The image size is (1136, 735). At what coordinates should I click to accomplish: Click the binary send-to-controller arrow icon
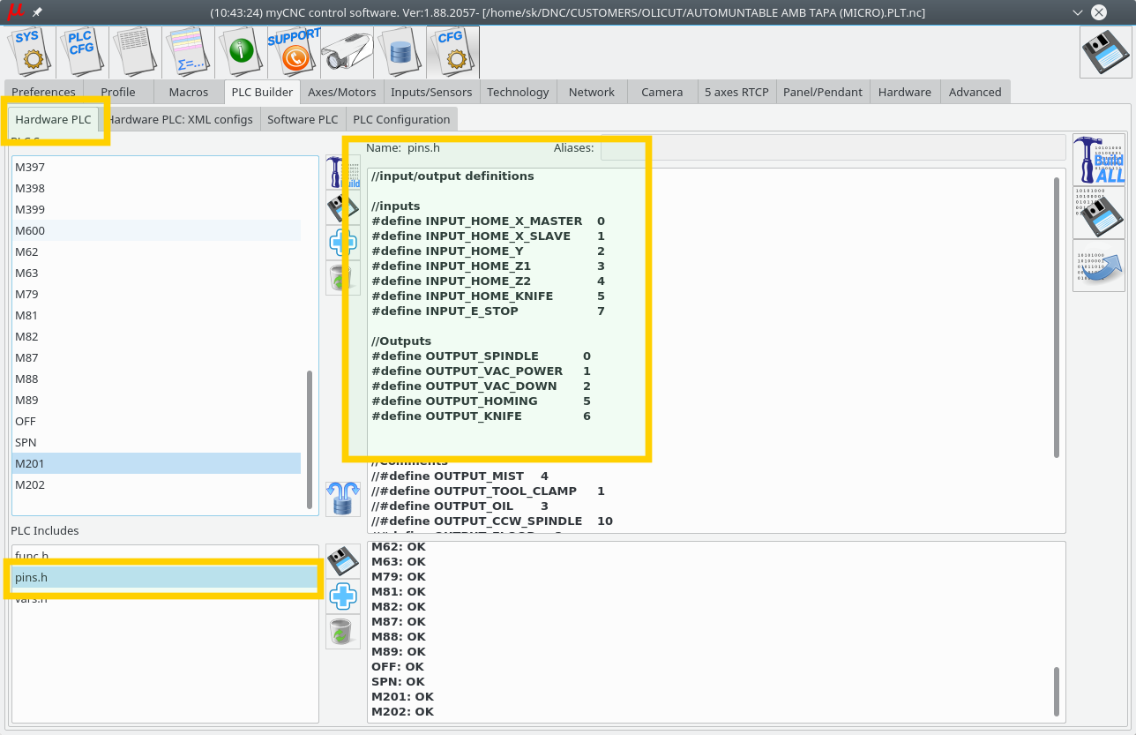(x=1099, y=266)
